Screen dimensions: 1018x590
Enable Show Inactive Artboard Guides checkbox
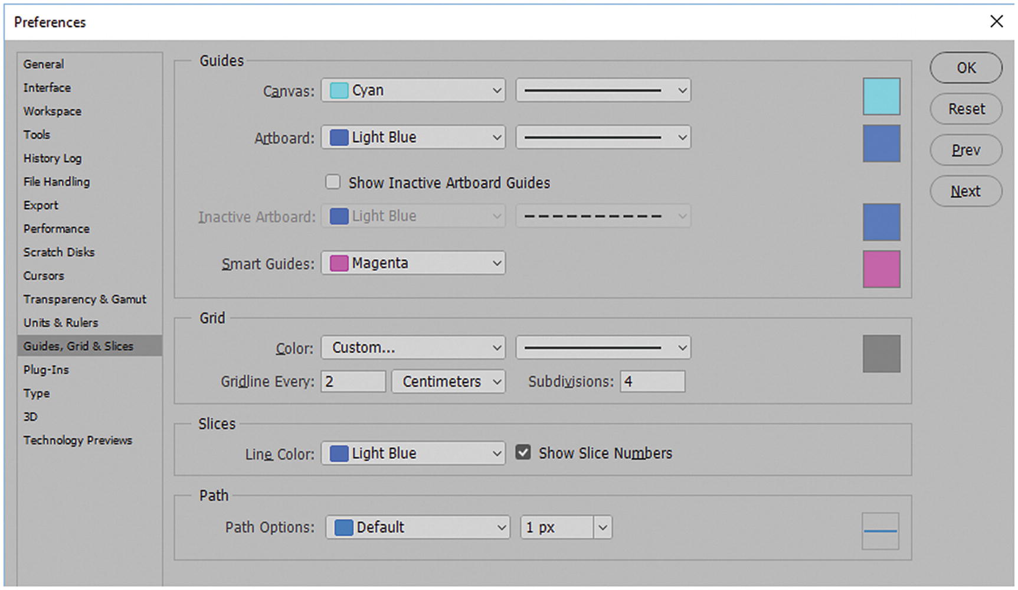[x=333, y=182]
